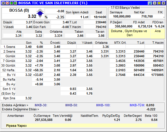Viewport: 167px width, 132px height.
Task: Click the ($)Son 5y low 0.43
Action: coord(73,93)
